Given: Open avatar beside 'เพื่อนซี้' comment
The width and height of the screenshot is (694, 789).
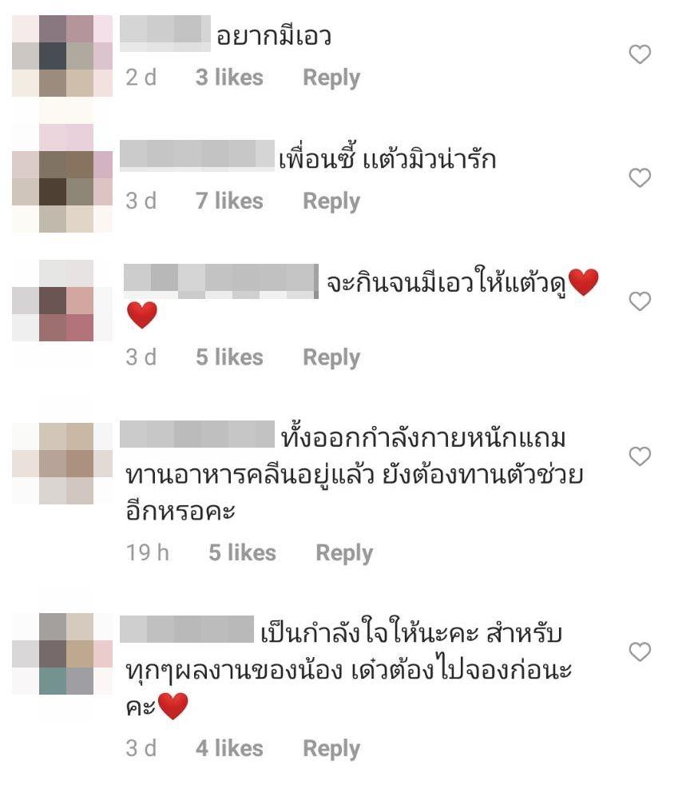Looking at the screenshot, I should [62, 178].
